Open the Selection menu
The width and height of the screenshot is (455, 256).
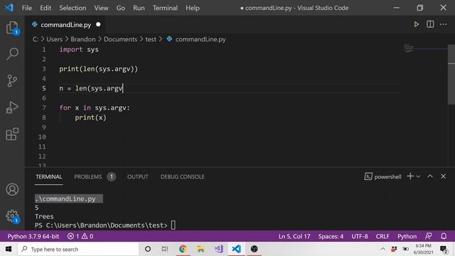point(73,8)
